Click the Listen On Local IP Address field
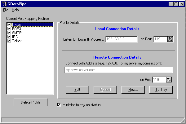This screenshot has width=186, height=124. 122,39
